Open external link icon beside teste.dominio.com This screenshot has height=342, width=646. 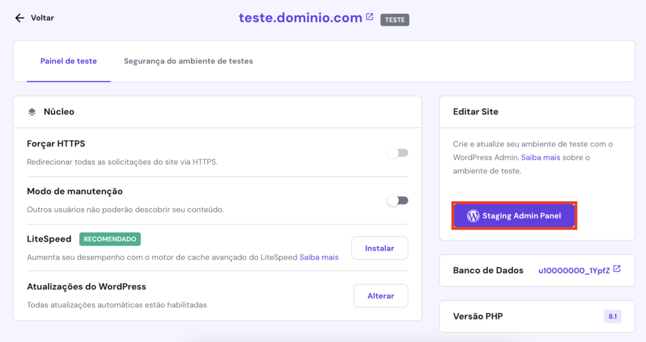click(x=370, y=16)
